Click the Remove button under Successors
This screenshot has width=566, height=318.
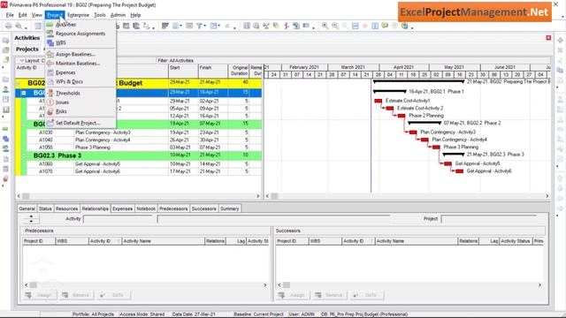pyautogui.click(x=329, y=295)
